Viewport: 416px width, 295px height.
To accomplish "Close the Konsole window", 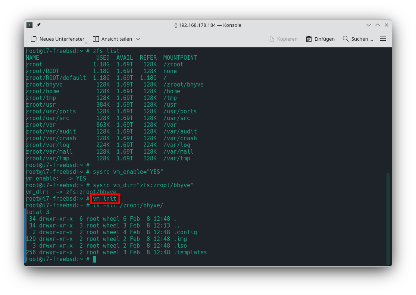I will pos(387,25).
